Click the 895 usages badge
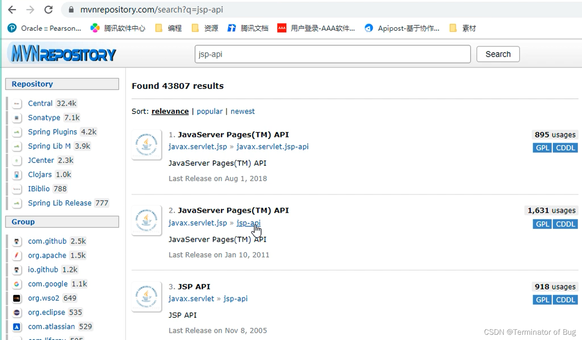This screenshot has height=340, width=582. [555, 135]
